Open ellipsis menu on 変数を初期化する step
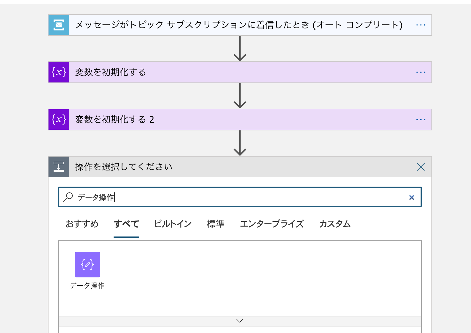The height and width of the screenshot is (333, 471). coord(421,72)
